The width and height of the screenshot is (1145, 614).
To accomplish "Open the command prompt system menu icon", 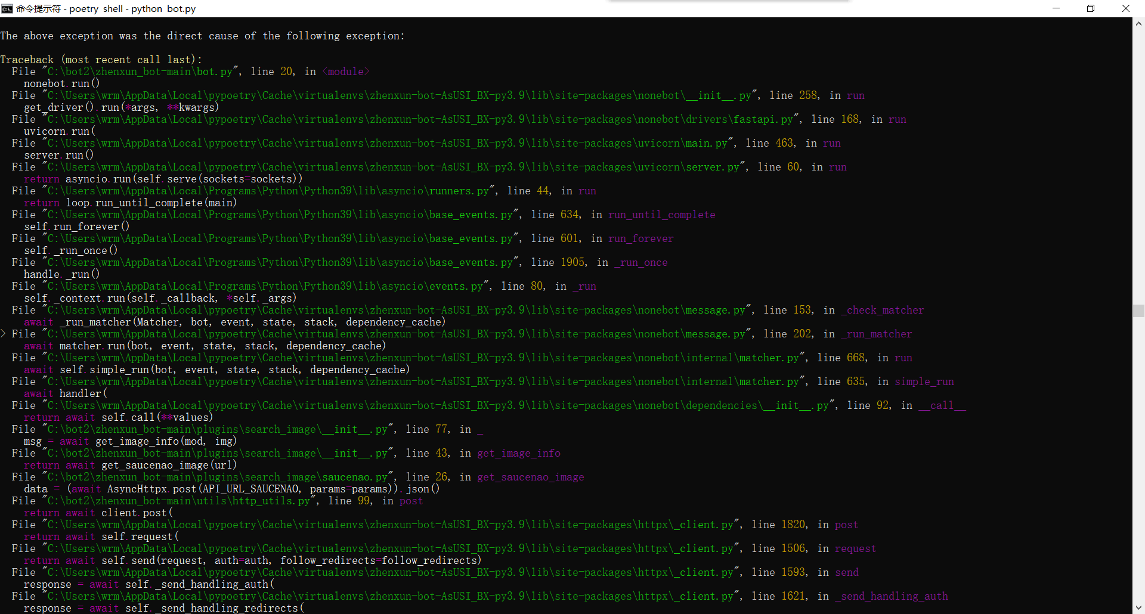I will point(7,8).
